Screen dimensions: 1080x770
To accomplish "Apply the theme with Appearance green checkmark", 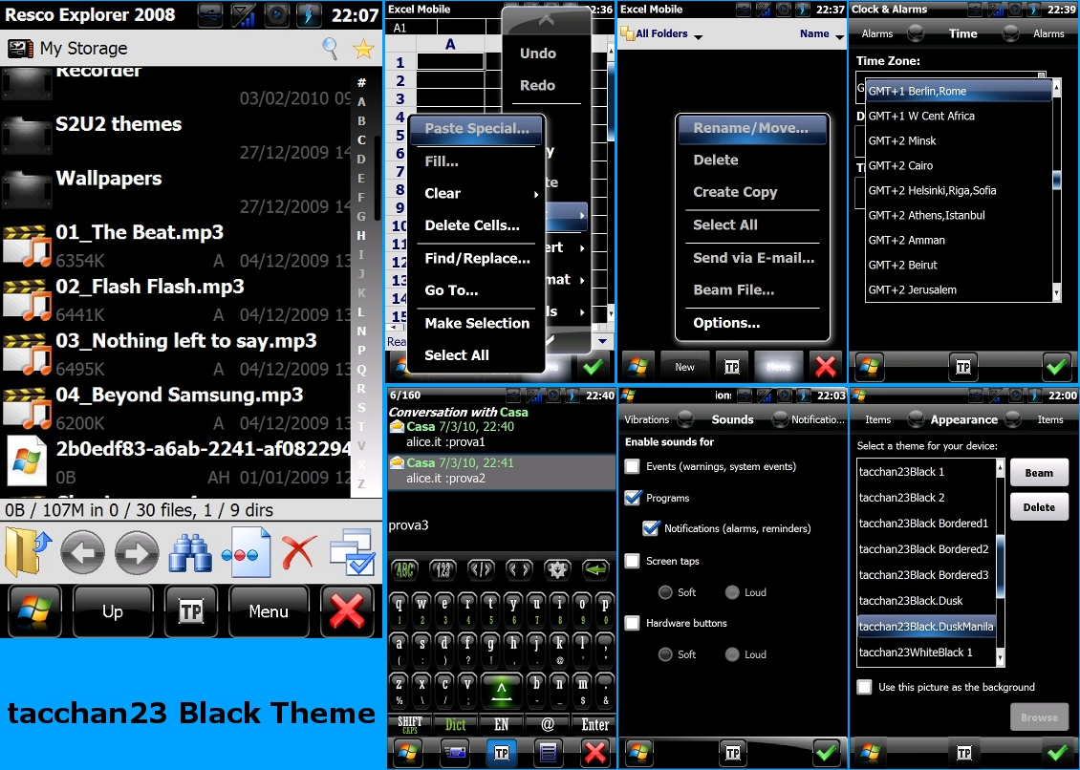I will (x=1057, y=752).
